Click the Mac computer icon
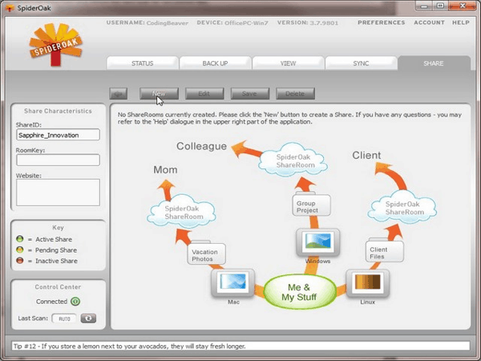The image size is (481, 361). [x=232, y=282]
